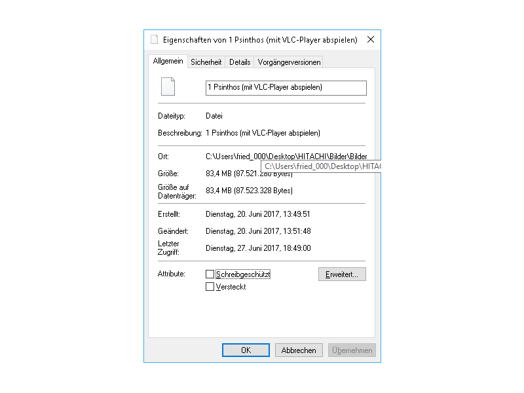Click the Ort file path text

coord(286,157)
